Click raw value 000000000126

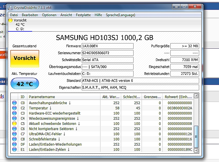180,134
